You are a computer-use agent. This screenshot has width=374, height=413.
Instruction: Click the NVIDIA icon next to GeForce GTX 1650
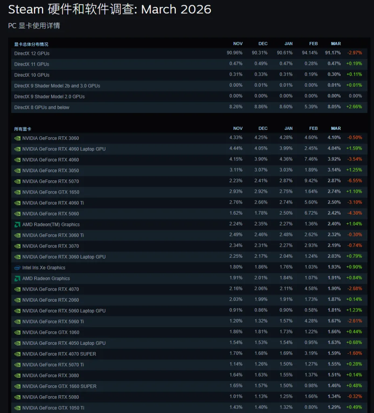(x=17, y=192)
